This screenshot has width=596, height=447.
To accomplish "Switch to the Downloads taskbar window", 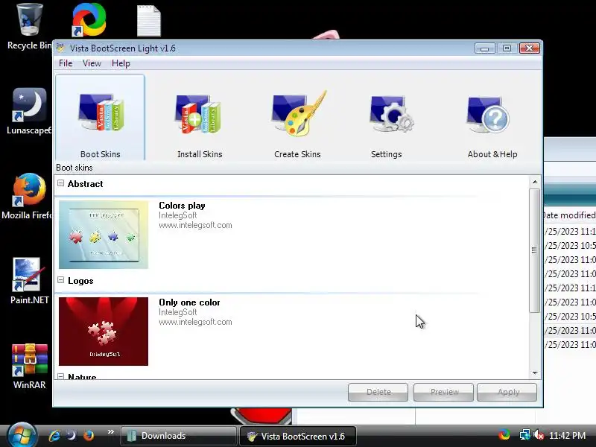I will pyautogui.click(x=178, y=436).
